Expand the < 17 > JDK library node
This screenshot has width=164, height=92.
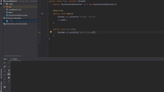coord(4,21)
